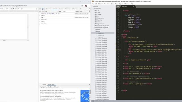Close the What's New drawer tab
182x102 pixels.
point(55,84)
